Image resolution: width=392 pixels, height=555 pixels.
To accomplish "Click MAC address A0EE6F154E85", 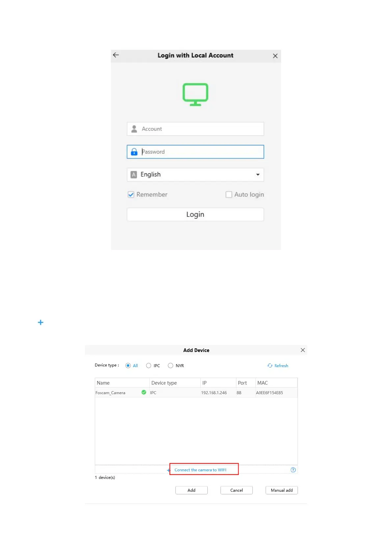I will click(270, 393).
